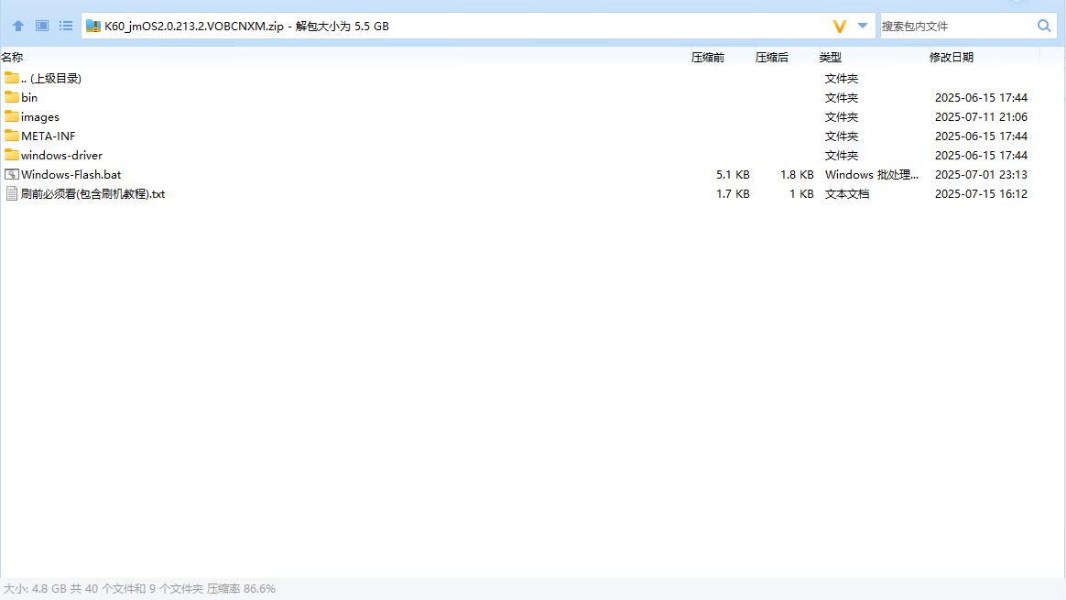This screenshot has width=1066, height=600.
Task: Click the date 2025-07-15 16:12
Action: [981, 194]
